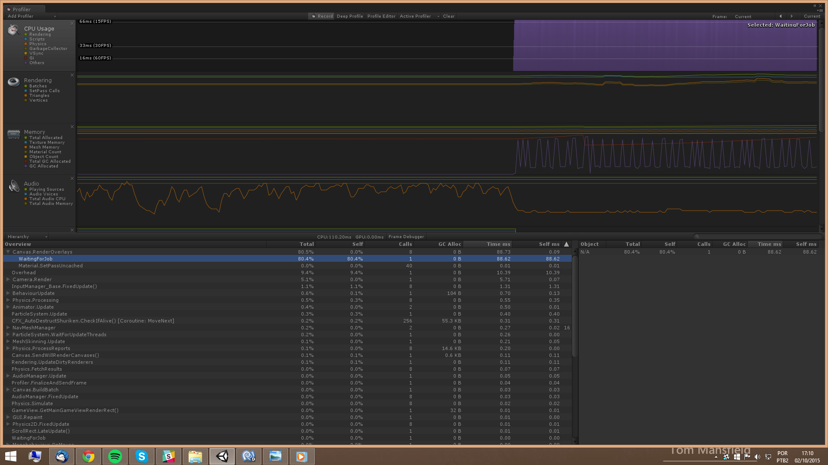Sort by Time ms column in hierarchy
Image resolution: width=828 pixels, height=465 pixels.
click(488, 244)
